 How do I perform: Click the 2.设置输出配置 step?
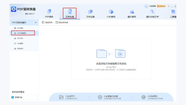[109, 97]
